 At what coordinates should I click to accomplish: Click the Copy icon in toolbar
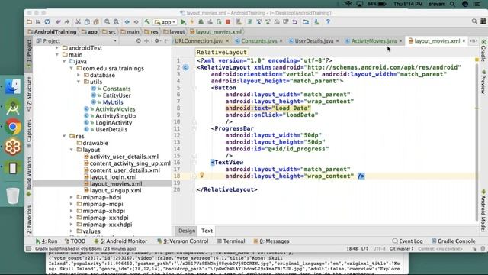[x=87, y=22]
